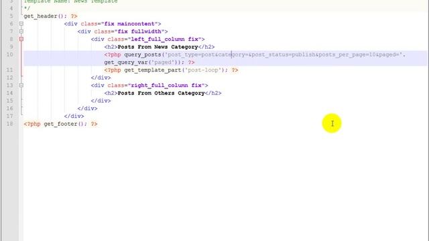
Task: Click inside the post_type query string
Action: point(284,55)
